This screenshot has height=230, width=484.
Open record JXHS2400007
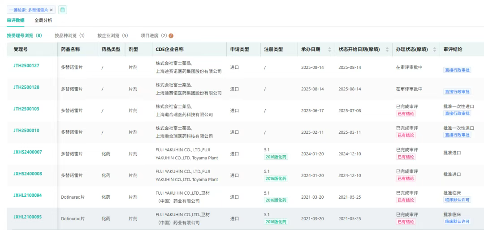coord(27,152)
